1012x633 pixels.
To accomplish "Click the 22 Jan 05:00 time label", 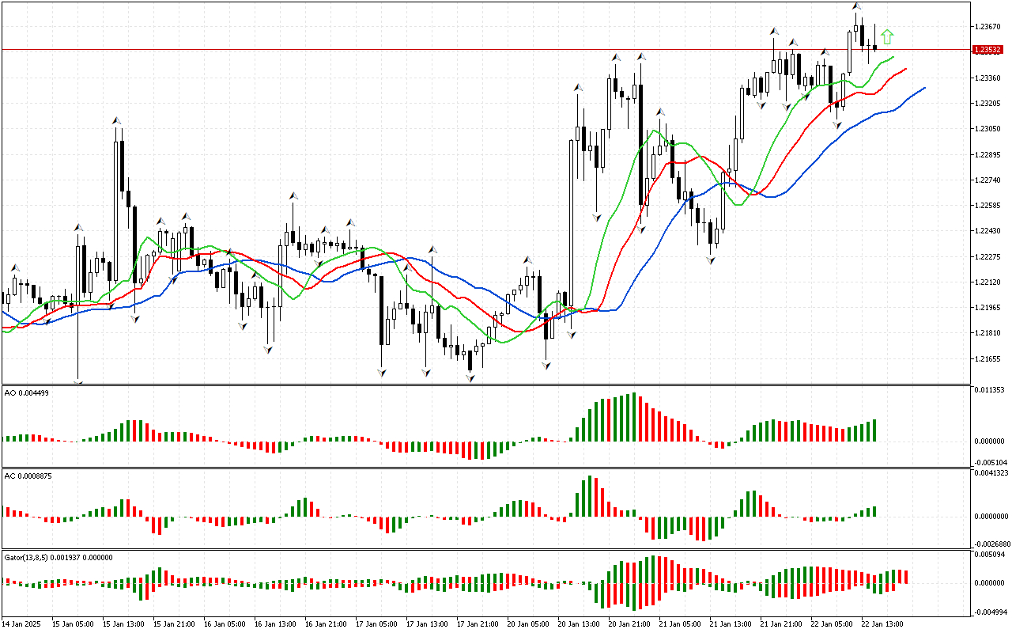I will (x=833, y=624).
